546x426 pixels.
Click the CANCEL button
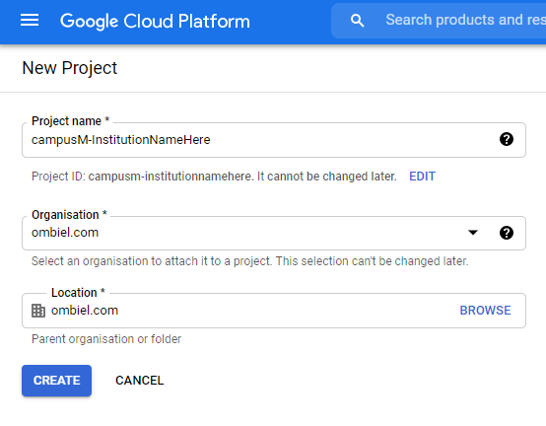(139, 381)
